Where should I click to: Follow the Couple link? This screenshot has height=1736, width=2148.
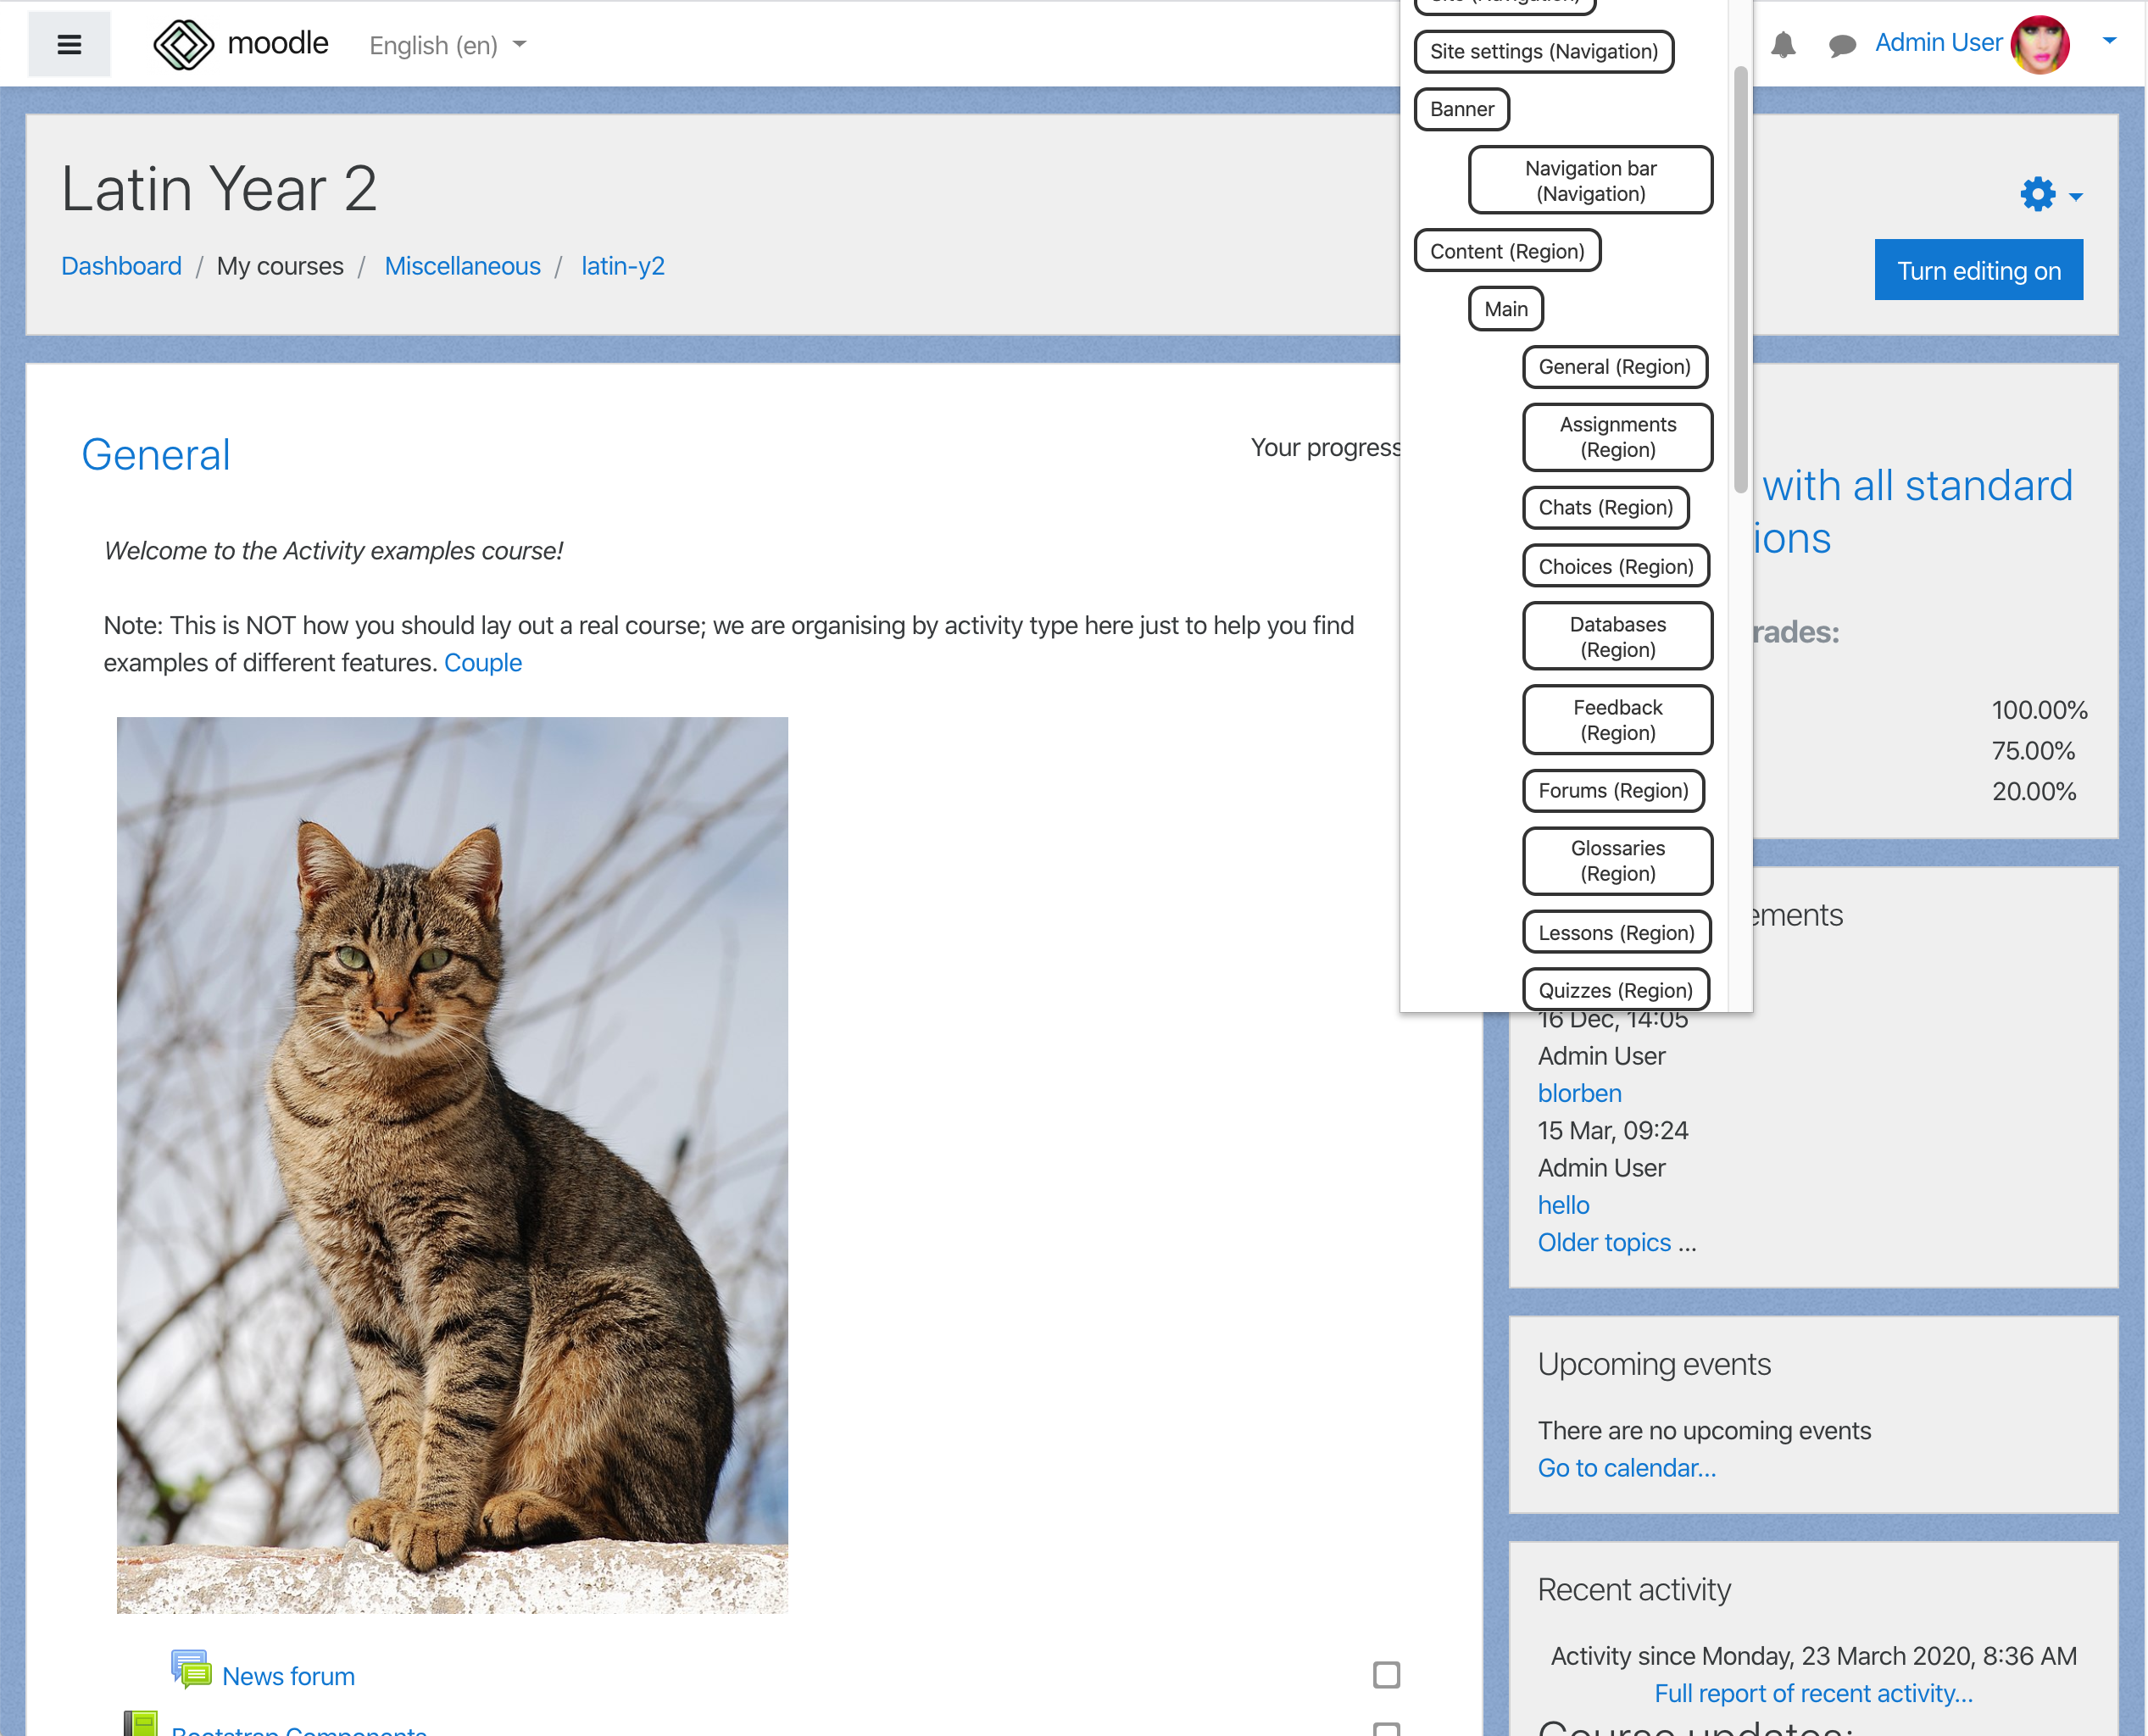pyautogui.click(x=482, y=662)
